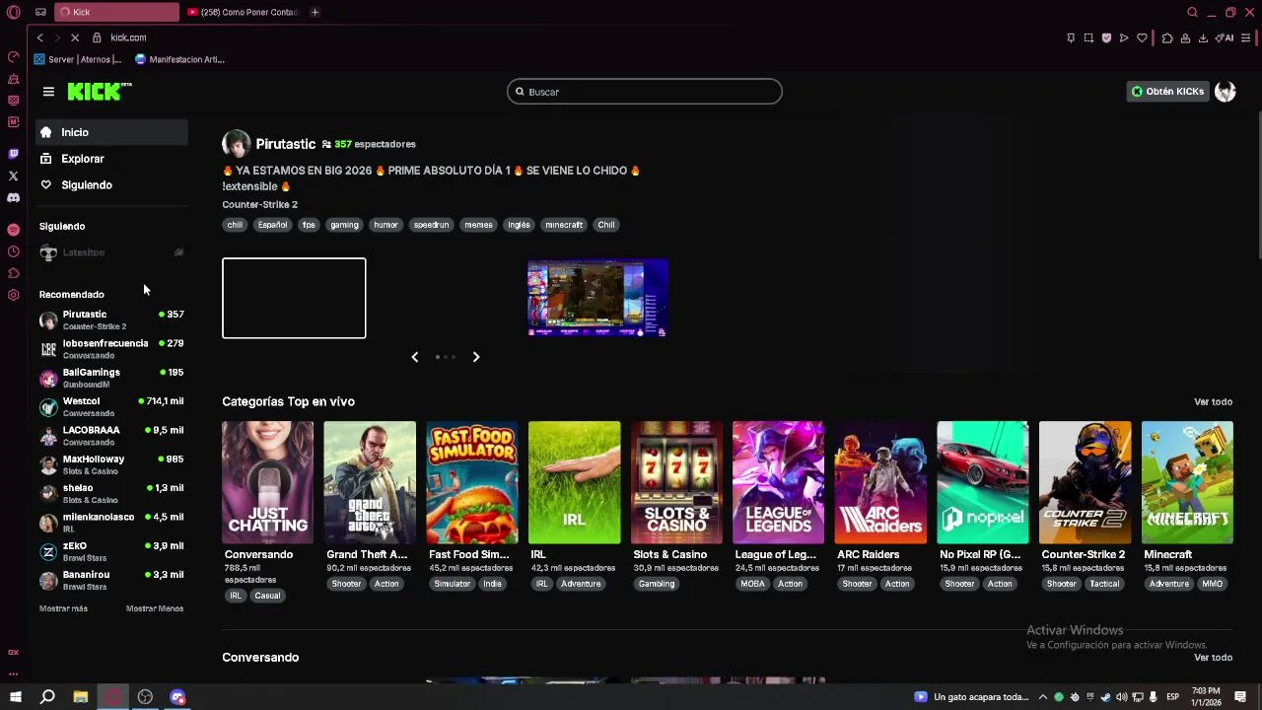Open the offline Latesitoo followed channel
1262x710 pixels.
pyautogui.click(x=111, y=253)
